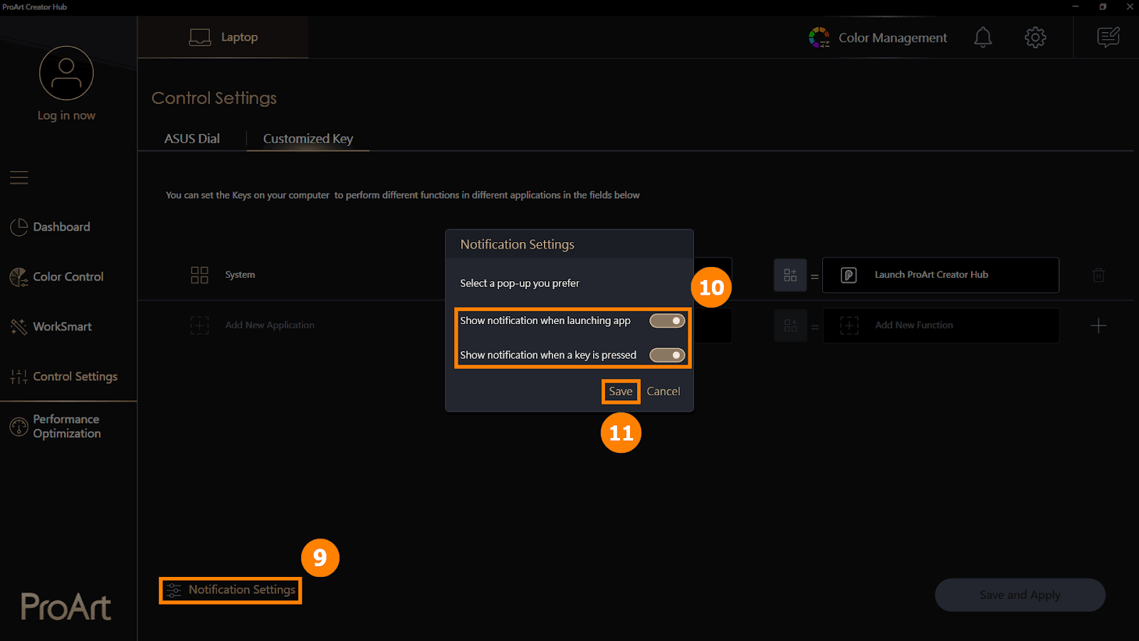Click the Save and Apply button

point(1019,595)
